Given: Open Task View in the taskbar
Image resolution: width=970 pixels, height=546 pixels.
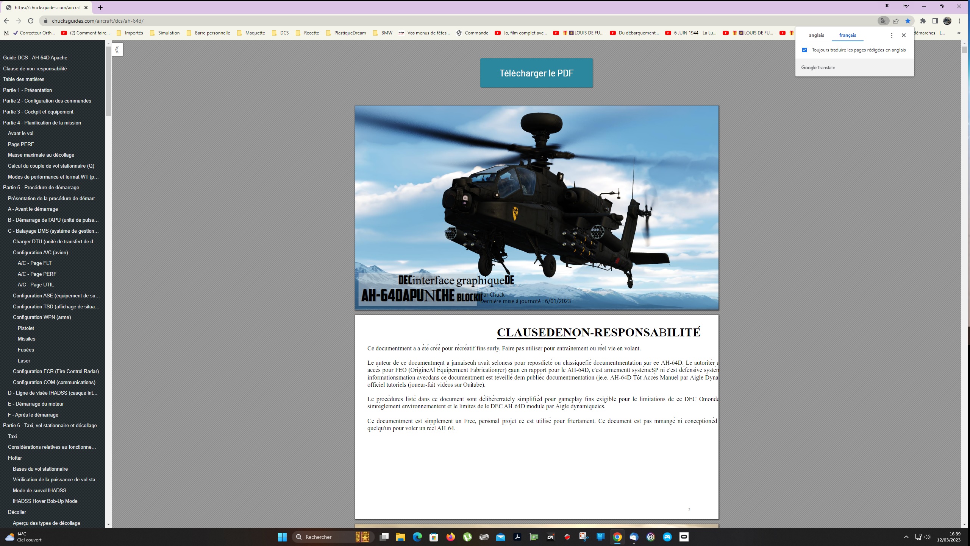Looking at the screenshot, I should click(384, 537).
